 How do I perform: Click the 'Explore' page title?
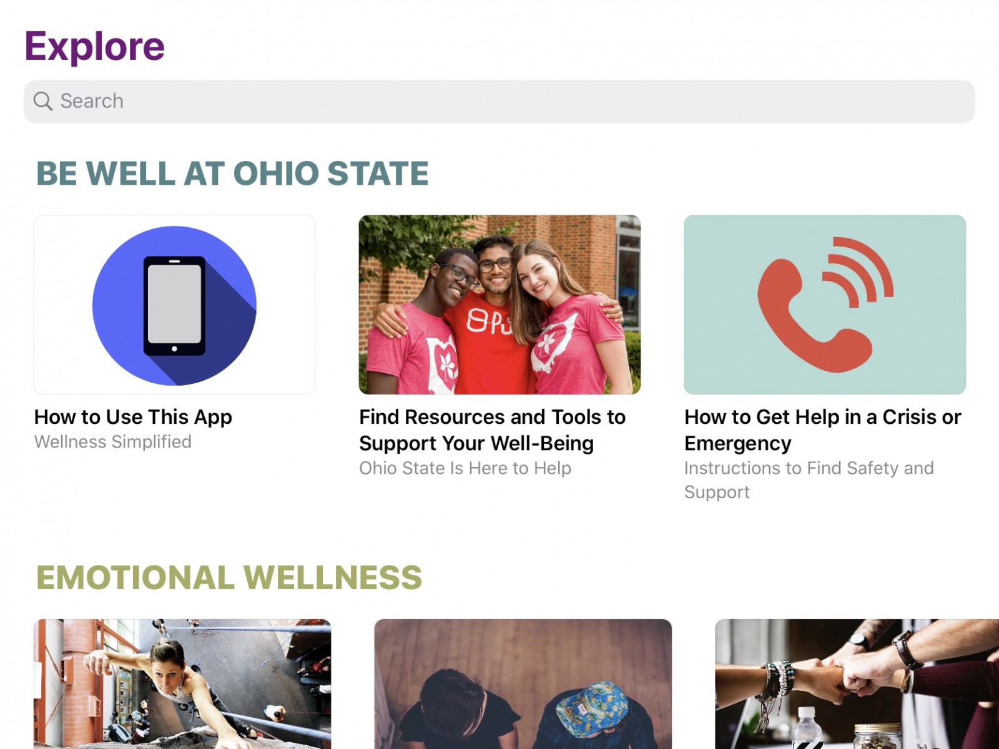click(94, 44)
